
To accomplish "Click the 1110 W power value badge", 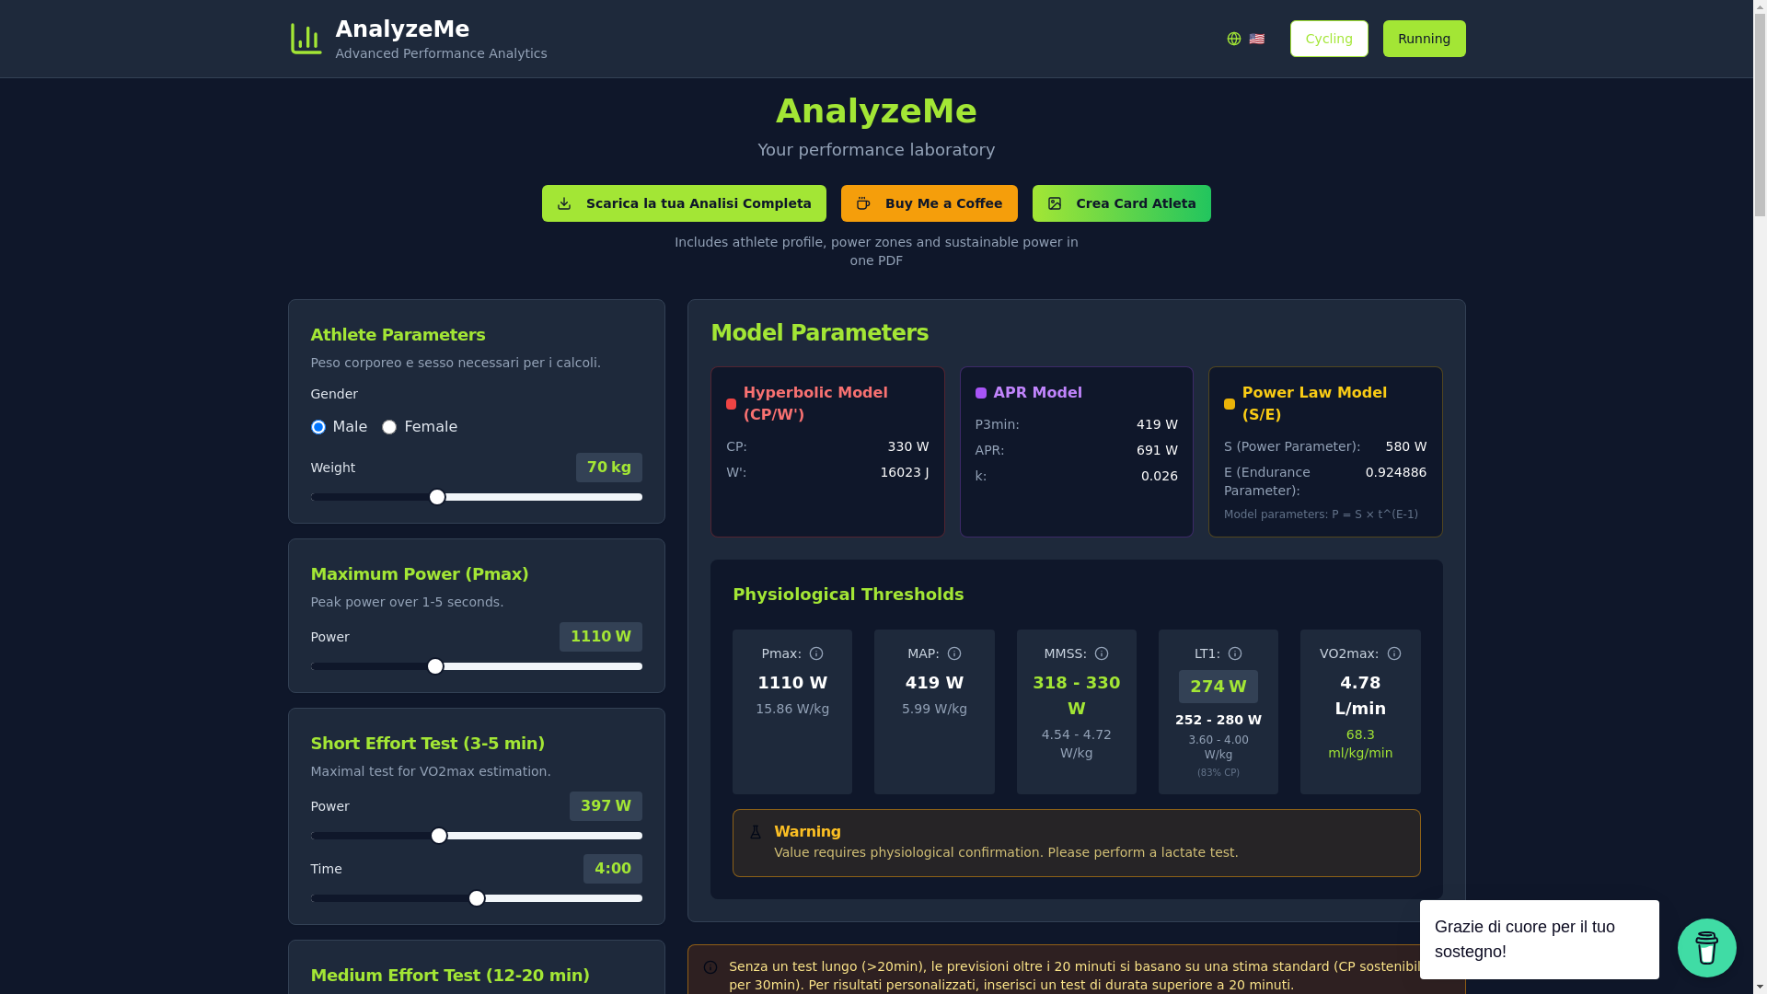I will coord(601,637).
